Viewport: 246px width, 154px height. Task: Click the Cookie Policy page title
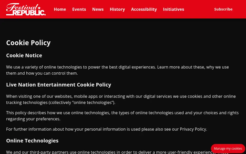tap(28, 43)
